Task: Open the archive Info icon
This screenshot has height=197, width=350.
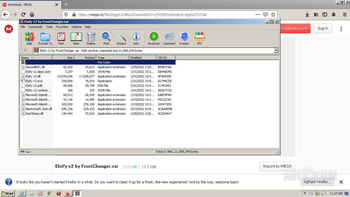Action: pos(136,38)
